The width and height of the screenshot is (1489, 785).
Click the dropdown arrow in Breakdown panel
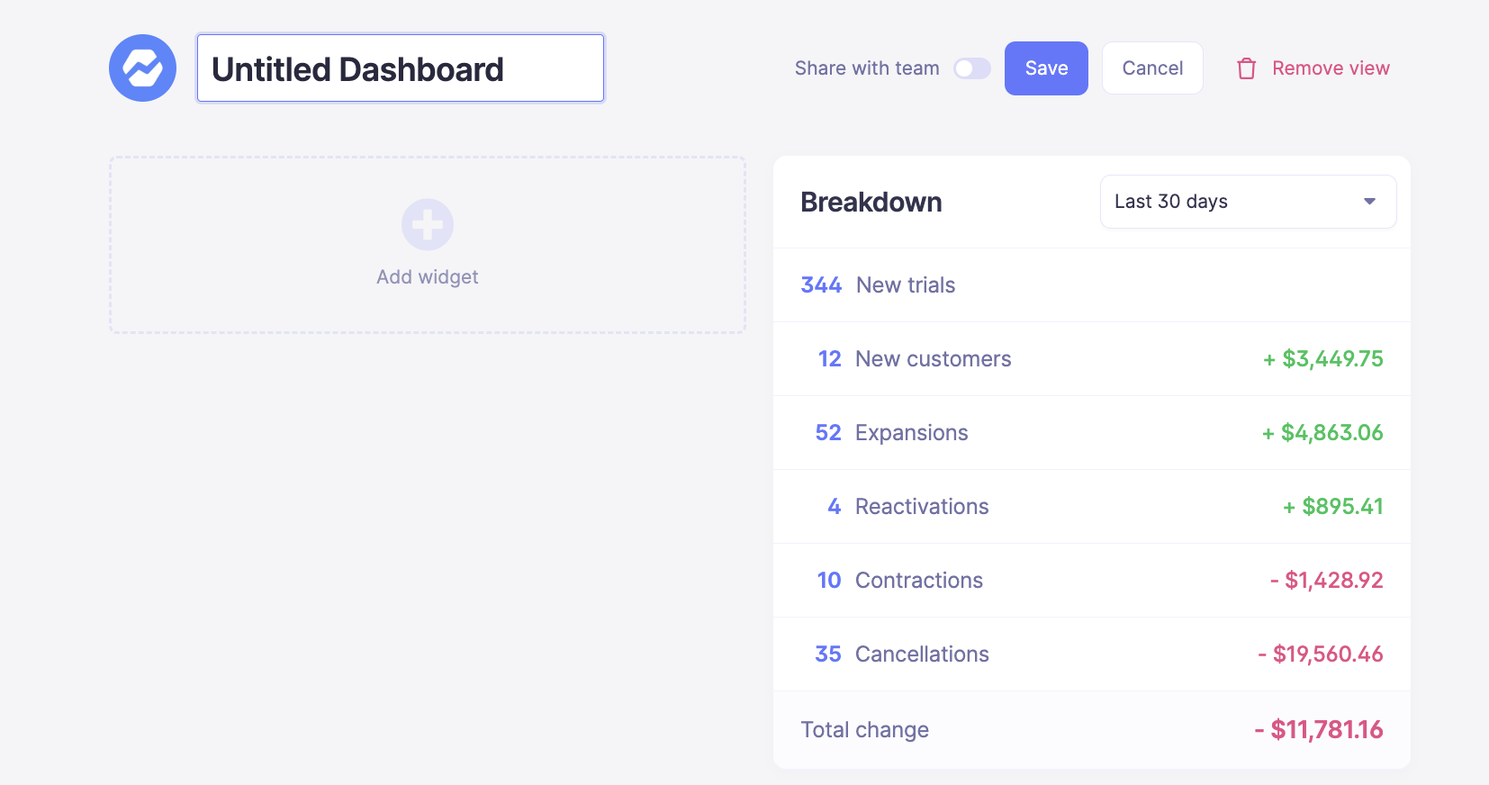[x=1369, y=202]
